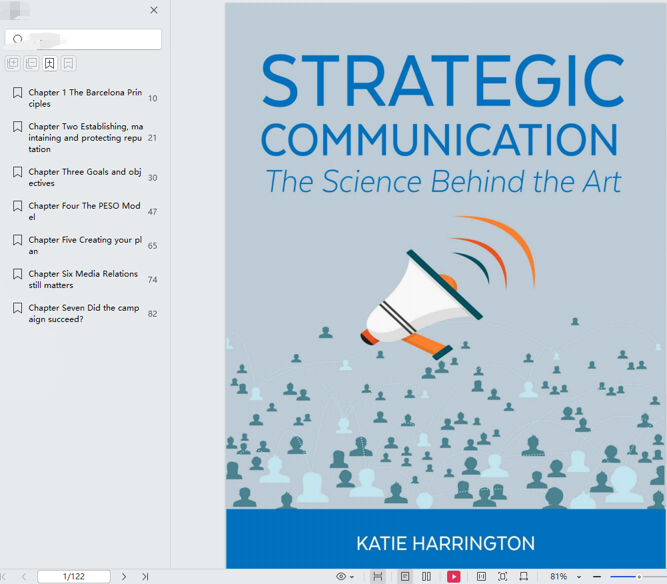The image size is (667, 584).
Task: Open bookmark Chapter Six Media Relations
Action: coord(83,279)
